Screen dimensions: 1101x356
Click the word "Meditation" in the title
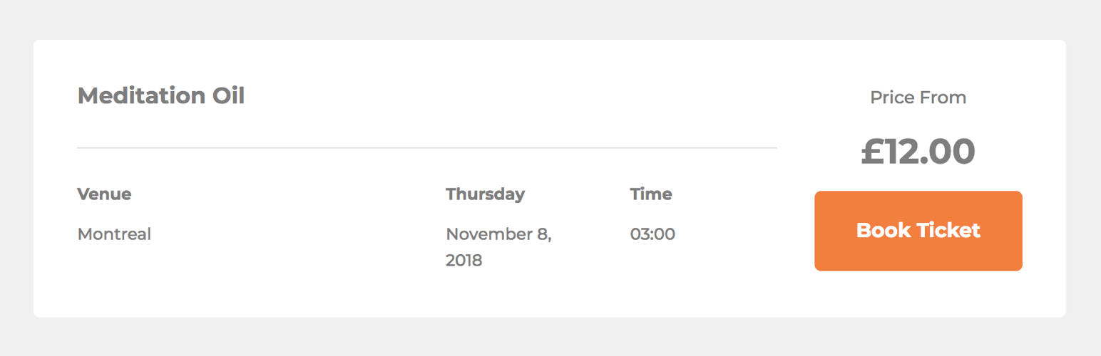[x=141, y=95]
